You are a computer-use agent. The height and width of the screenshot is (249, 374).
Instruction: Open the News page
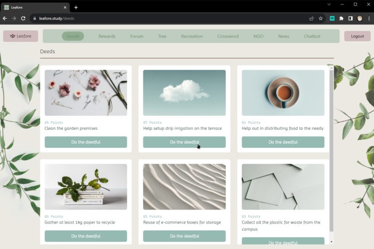[284, 36]
